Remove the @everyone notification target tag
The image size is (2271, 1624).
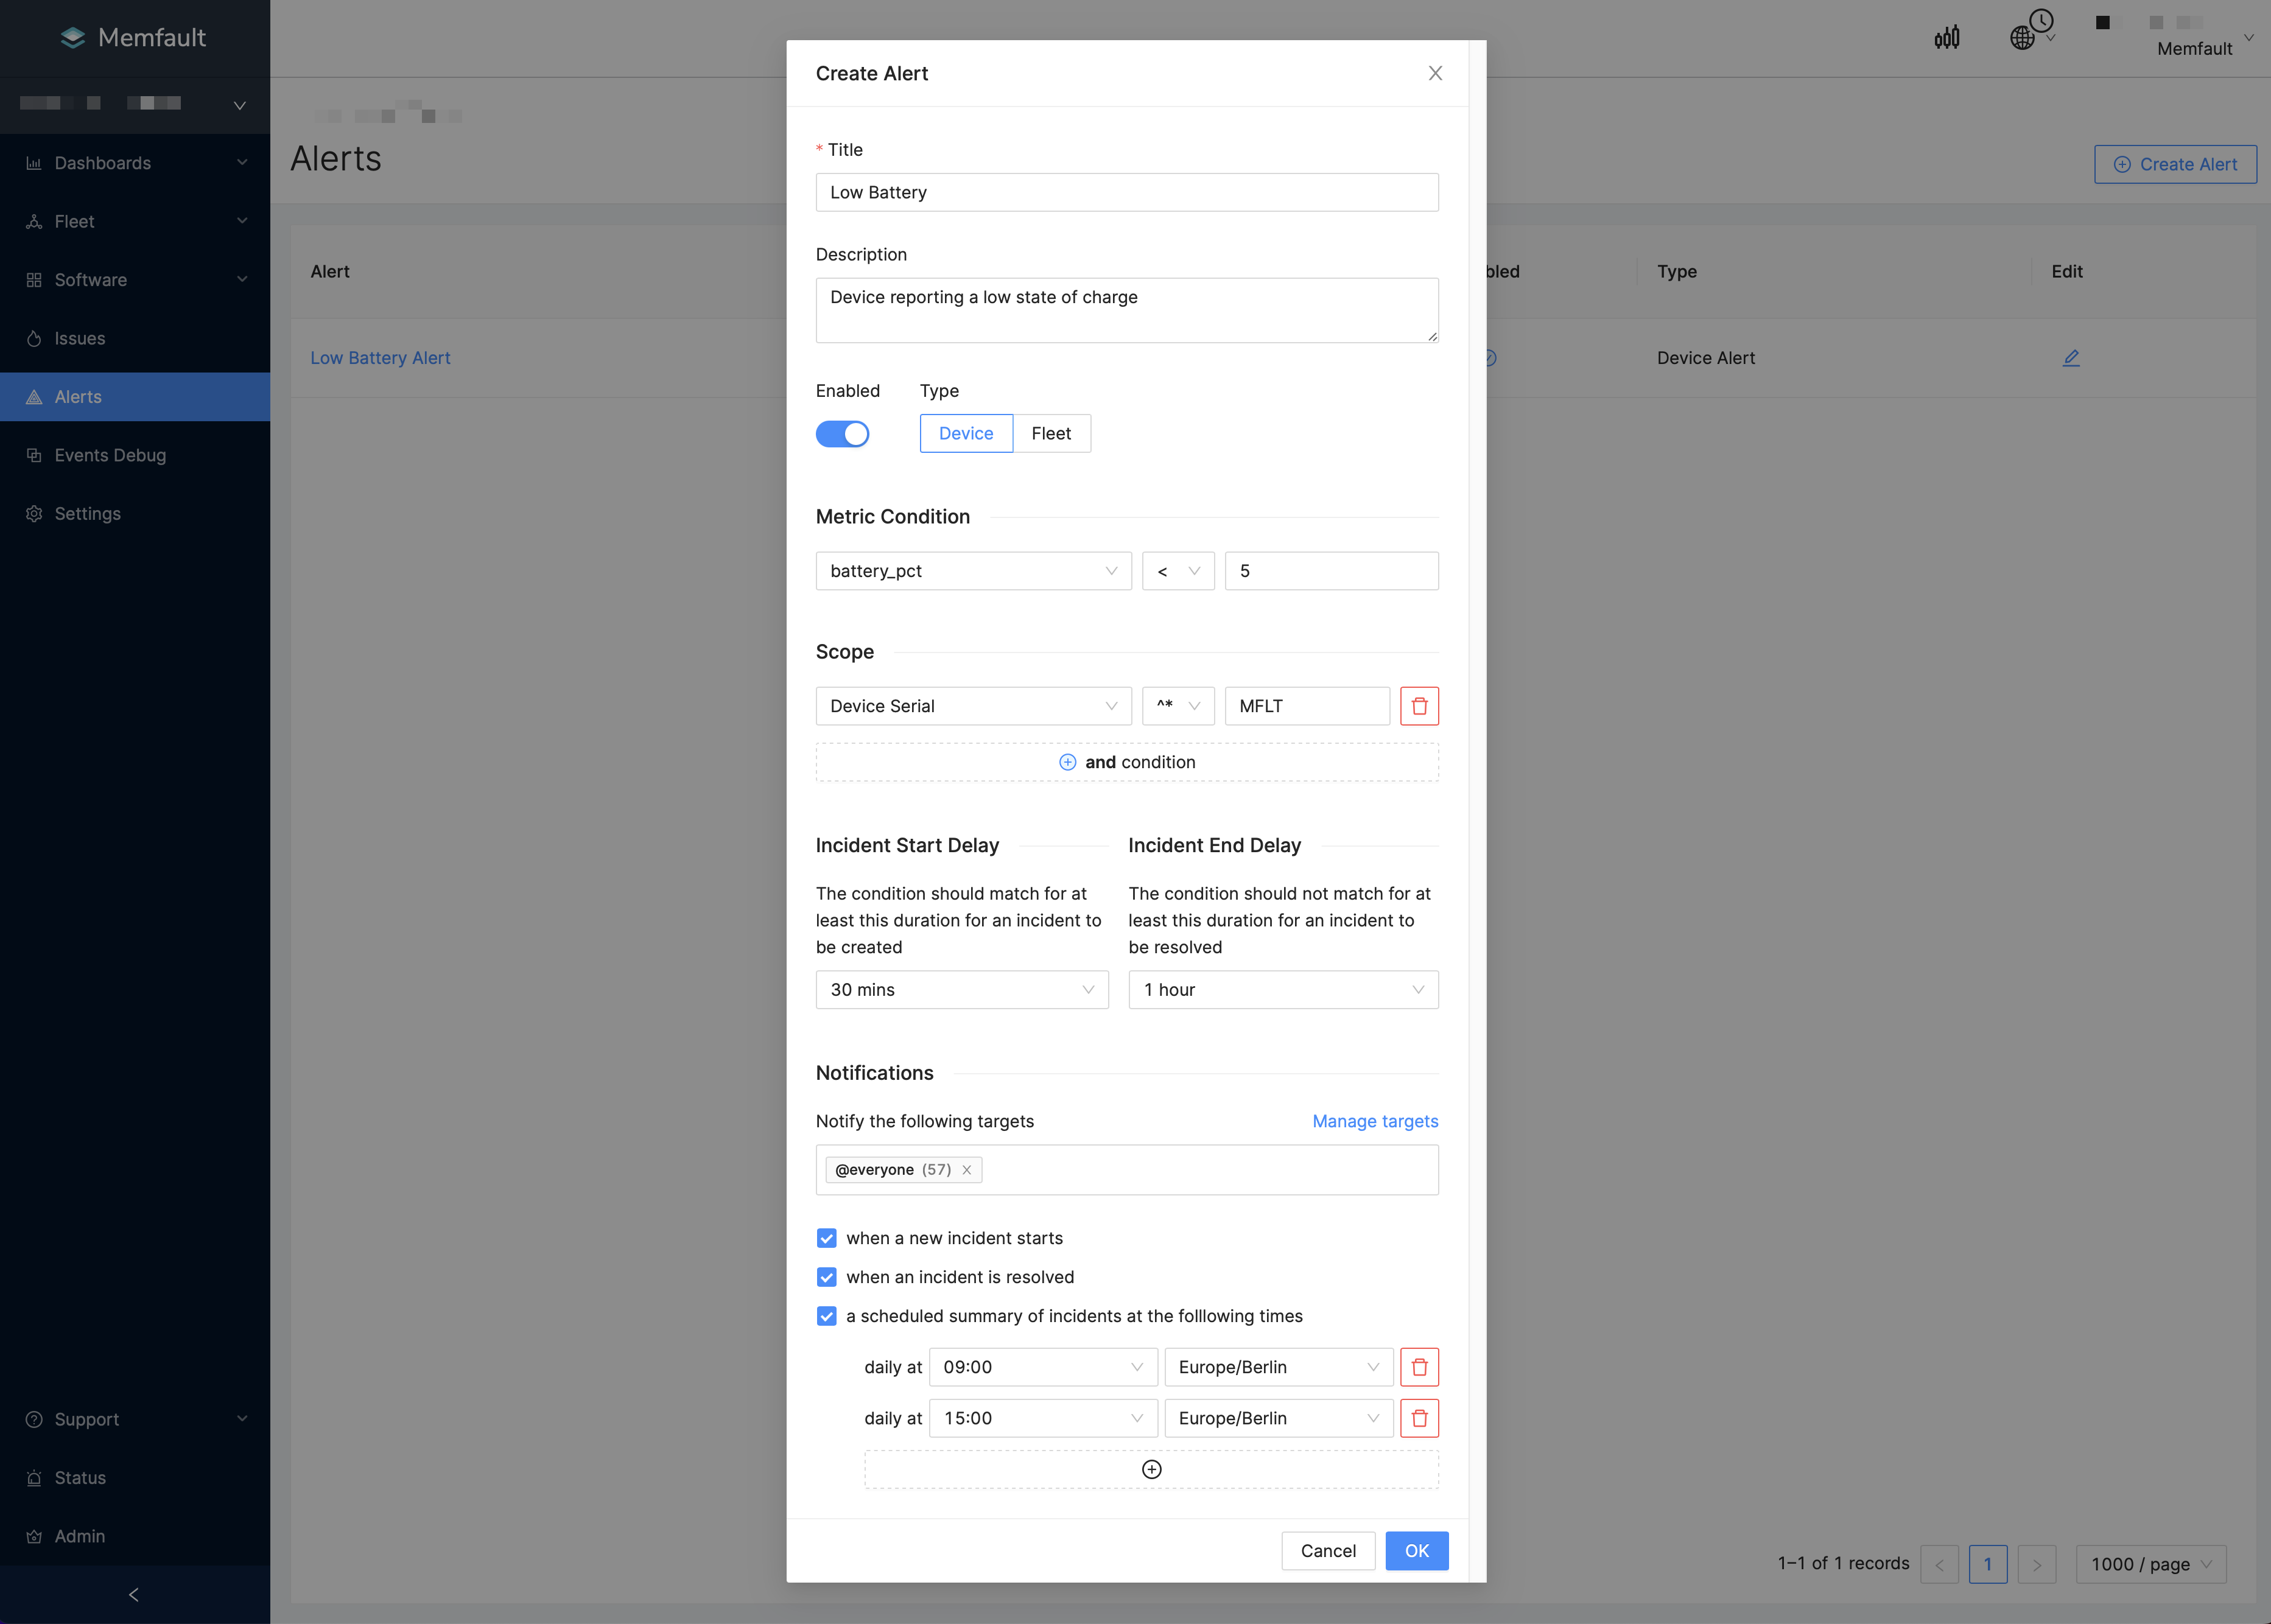point(966,1170)
